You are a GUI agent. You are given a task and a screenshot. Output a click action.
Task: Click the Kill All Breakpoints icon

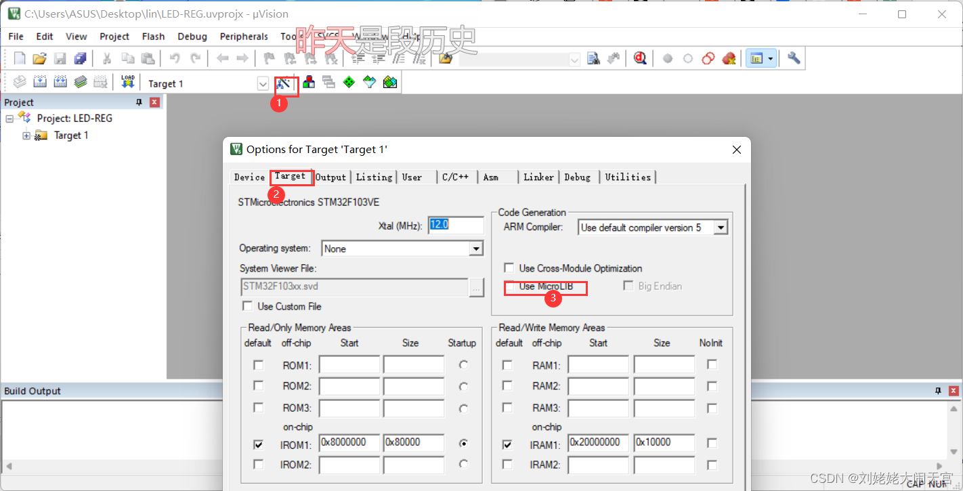click(x=729, y=59)
